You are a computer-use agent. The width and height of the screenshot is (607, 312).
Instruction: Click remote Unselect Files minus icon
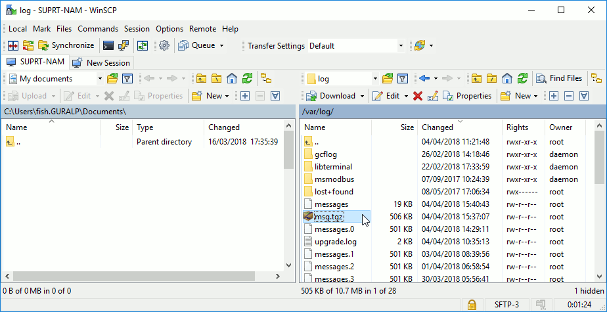pyautogui.click(x=569, y=96)
